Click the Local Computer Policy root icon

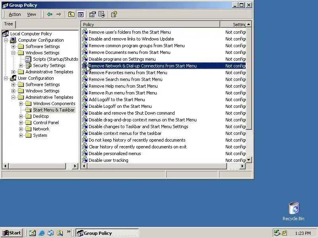point(6,34)
